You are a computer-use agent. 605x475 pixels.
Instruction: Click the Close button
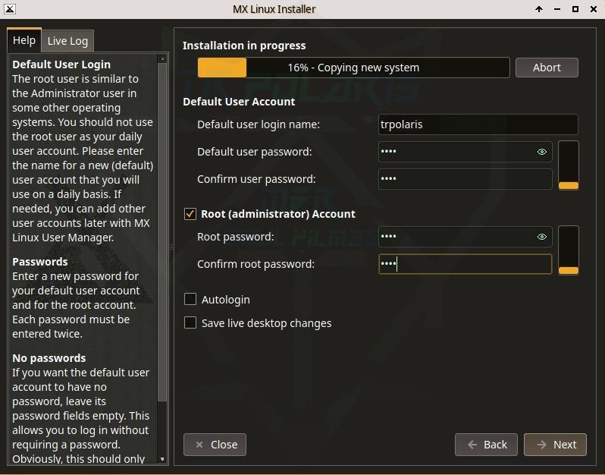coord(215,445)
